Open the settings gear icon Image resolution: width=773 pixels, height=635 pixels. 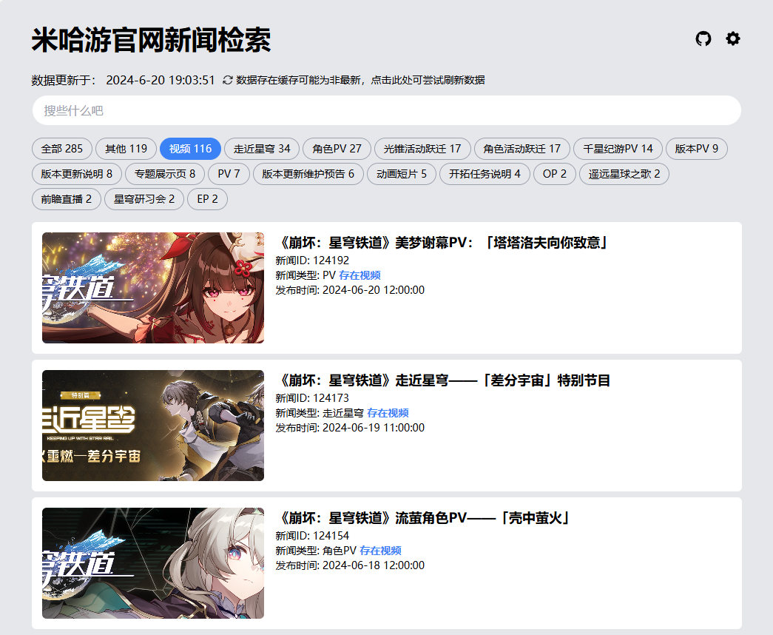click(733, 38)
